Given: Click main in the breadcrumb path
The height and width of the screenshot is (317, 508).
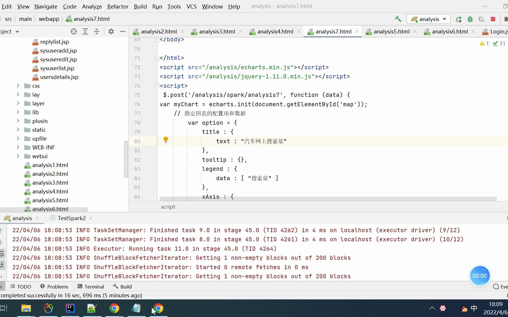Looking at the screenshot, I should (x=25, y=19).
